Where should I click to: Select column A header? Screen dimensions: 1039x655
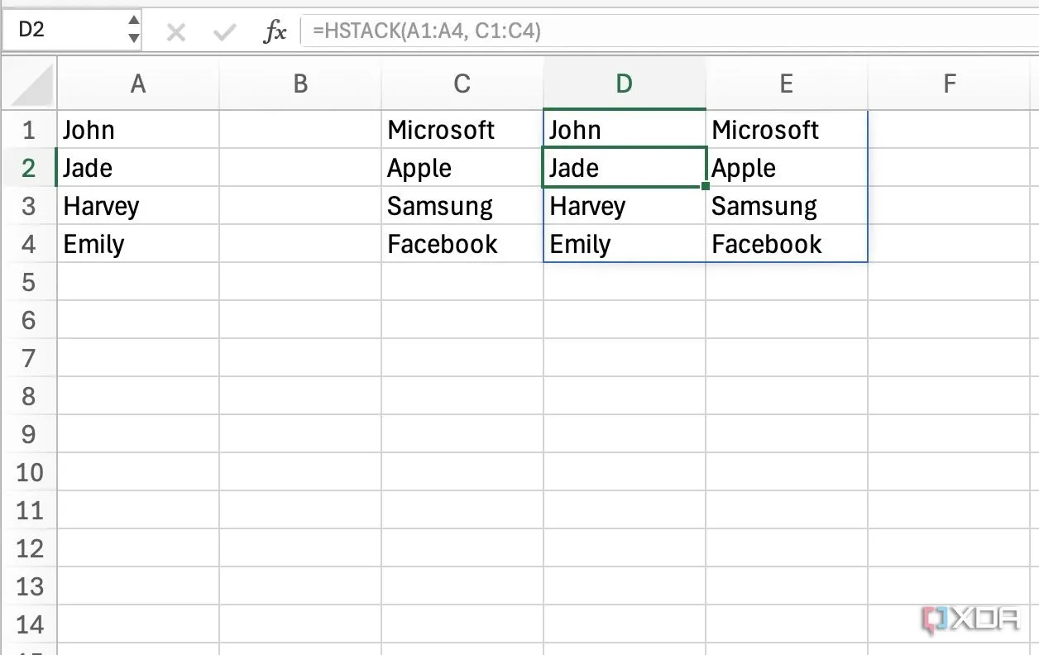[x=138, y=84]
